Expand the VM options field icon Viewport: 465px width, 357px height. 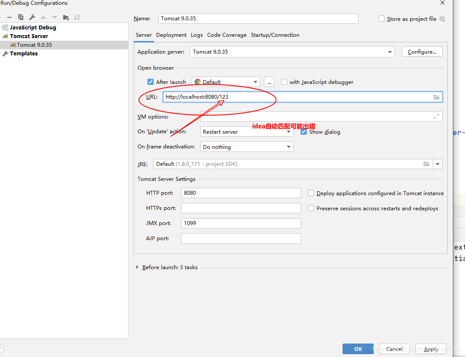point(436,117)
